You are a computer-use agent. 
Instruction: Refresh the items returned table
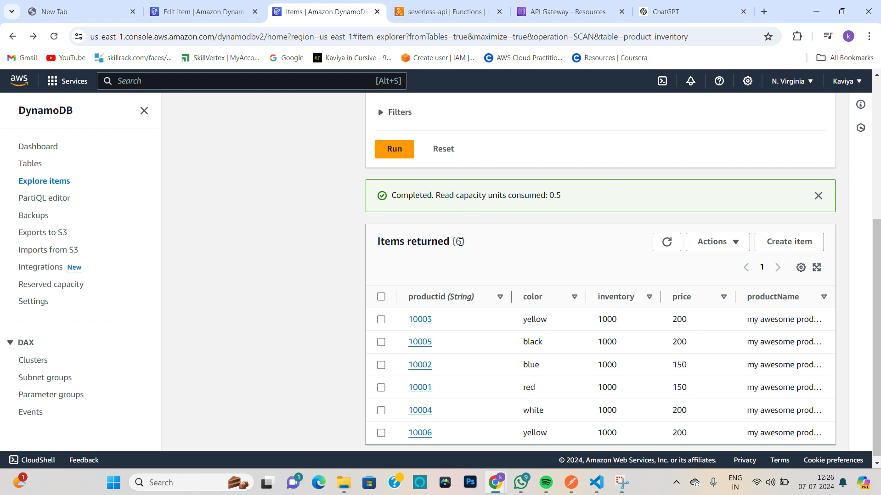[667, 242]
